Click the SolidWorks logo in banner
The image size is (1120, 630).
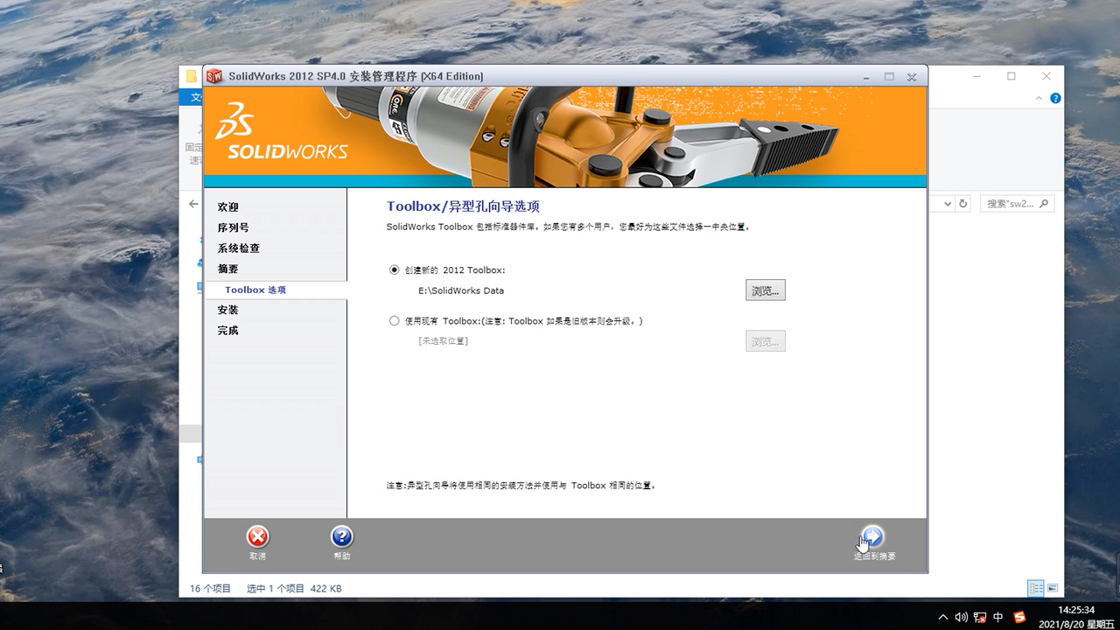point(281,131)
